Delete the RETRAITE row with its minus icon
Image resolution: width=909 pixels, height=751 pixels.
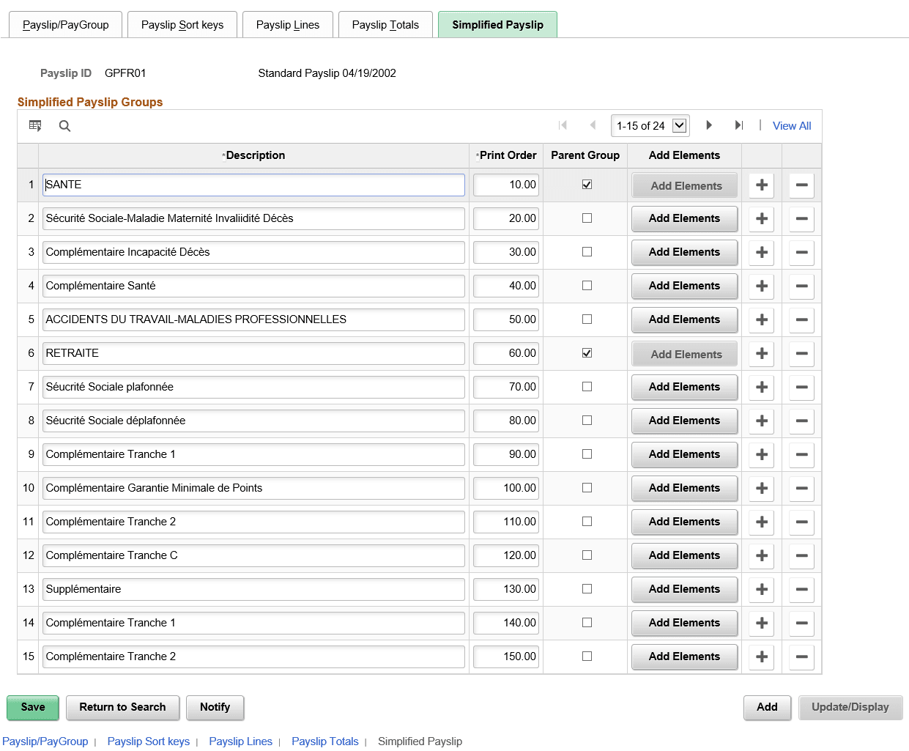tap(801, 353)
